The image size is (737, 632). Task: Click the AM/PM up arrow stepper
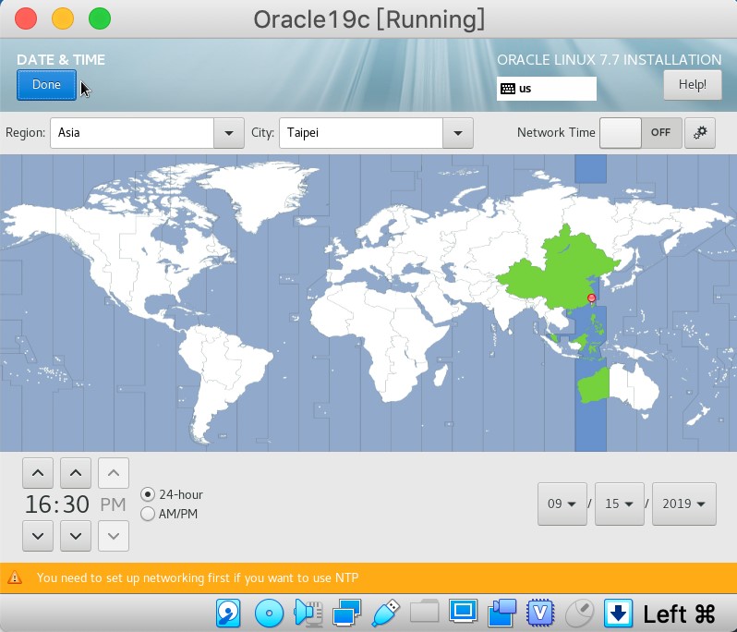pyautogui.click(x=114, y=473)
